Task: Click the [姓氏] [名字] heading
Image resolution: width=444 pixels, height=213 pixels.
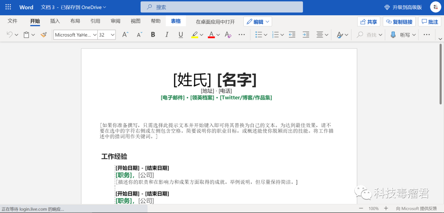Action: pyautogui.click(x=215, y=80)
